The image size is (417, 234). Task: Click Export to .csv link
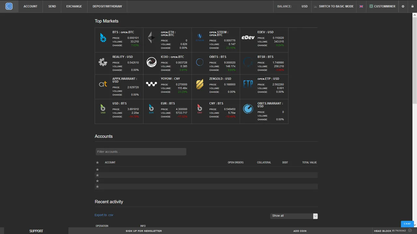(x=104, y=215)
